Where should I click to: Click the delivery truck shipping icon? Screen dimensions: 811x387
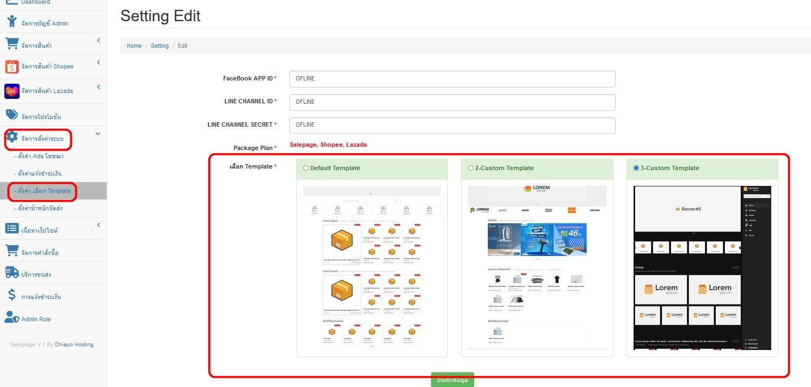pyautogui.click(x=12, y=273)
